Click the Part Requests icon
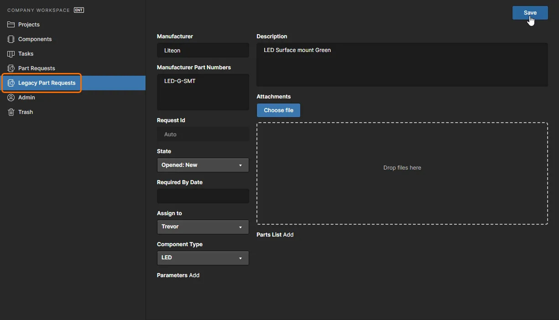This screenshot has height=320, width=559. [x=11, y=68]
